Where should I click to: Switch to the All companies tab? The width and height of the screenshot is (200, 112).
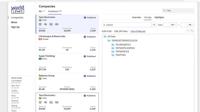tap(42, 12)
